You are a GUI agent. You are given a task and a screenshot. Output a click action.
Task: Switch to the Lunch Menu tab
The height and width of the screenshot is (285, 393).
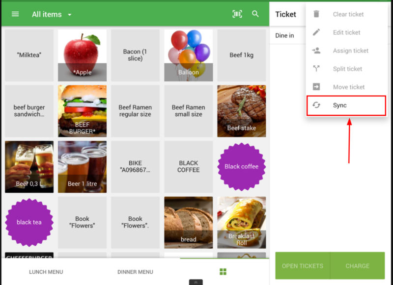[46, 272]
